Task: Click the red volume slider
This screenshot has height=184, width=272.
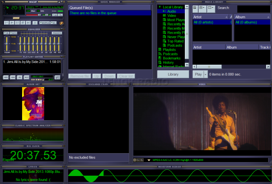Action: tap(33, 15)
